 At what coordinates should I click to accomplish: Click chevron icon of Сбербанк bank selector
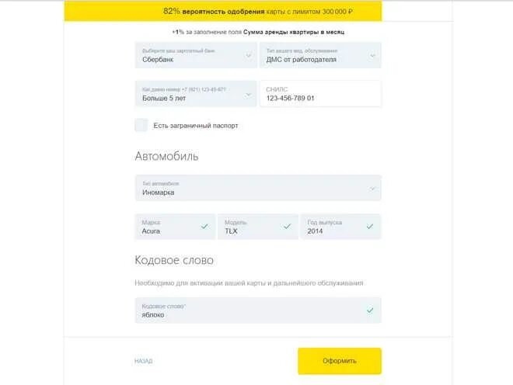coord(249,55)
